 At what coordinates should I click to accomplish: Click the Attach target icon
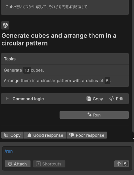pos(10,164)
